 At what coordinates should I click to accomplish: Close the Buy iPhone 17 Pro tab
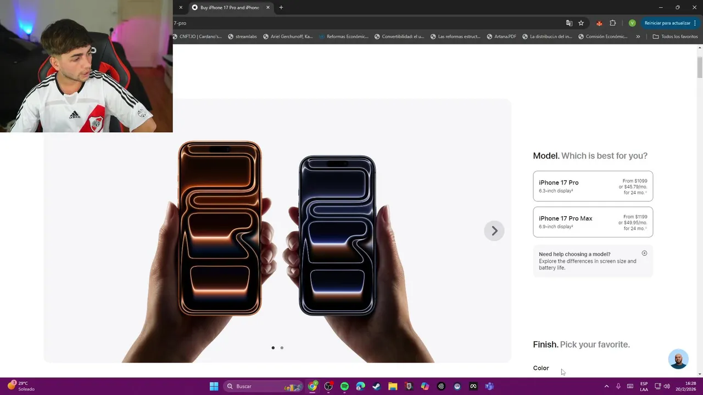click(268, 8)
